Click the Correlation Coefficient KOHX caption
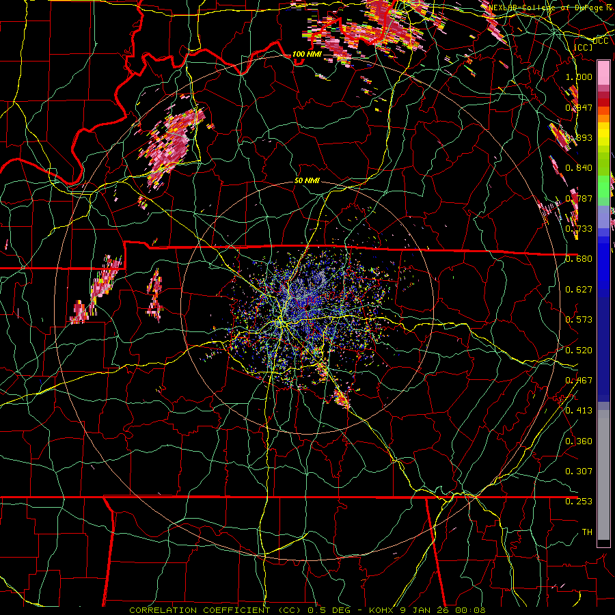This screenshot has width=615, height=615. 307,610
